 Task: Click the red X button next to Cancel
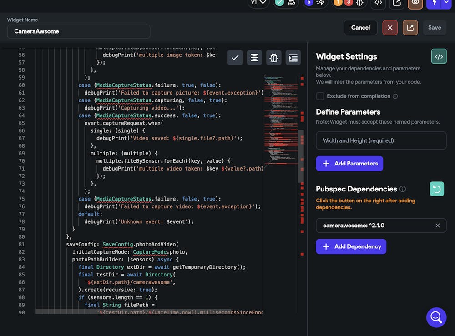pyautogui.click(x=390, y=28)
